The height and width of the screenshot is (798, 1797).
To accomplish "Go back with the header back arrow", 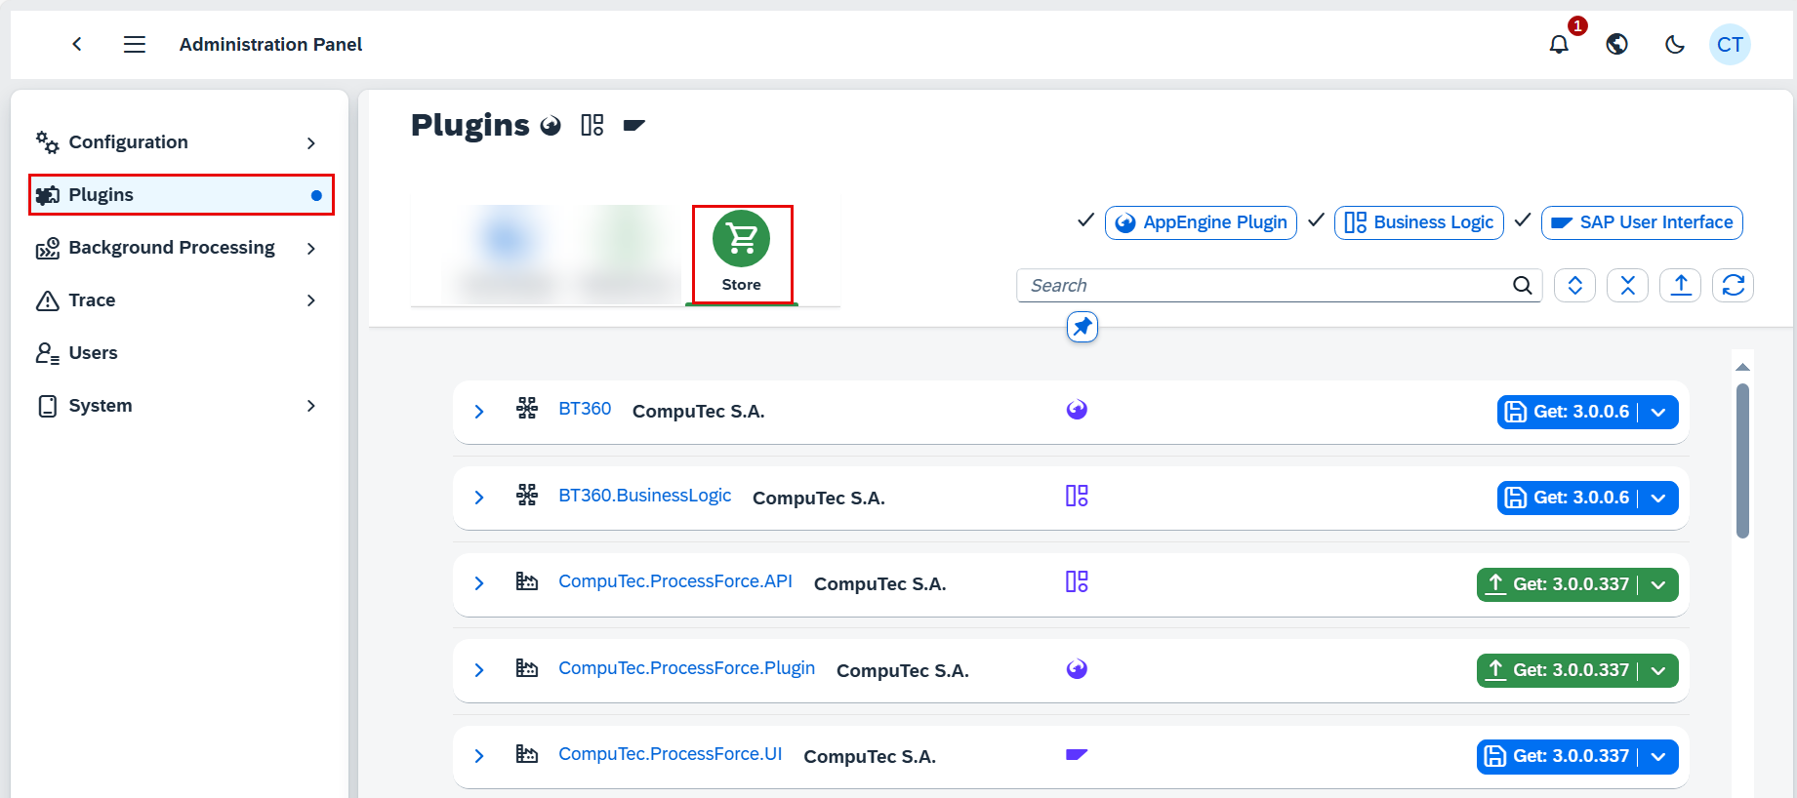I will pyautogui.click(x=77, y=44).
